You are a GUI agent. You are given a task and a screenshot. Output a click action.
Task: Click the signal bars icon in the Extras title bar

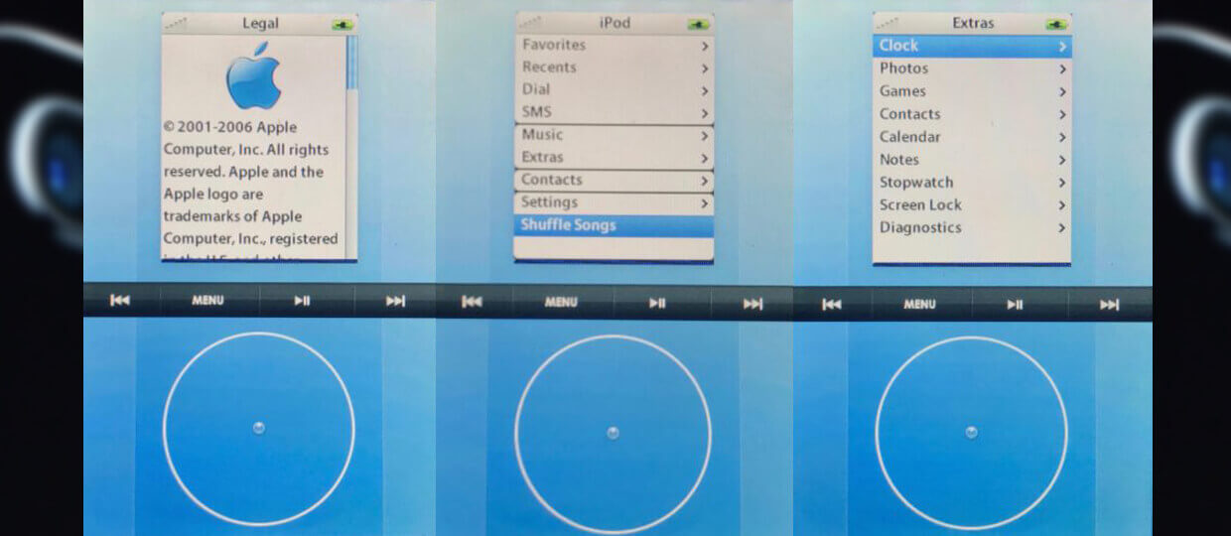(x=887, y=22)
